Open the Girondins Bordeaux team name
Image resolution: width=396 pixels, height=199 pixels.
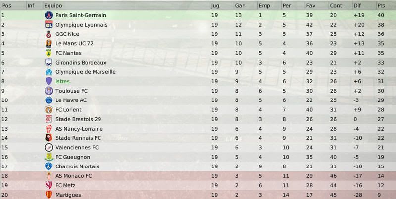(81, 63)
